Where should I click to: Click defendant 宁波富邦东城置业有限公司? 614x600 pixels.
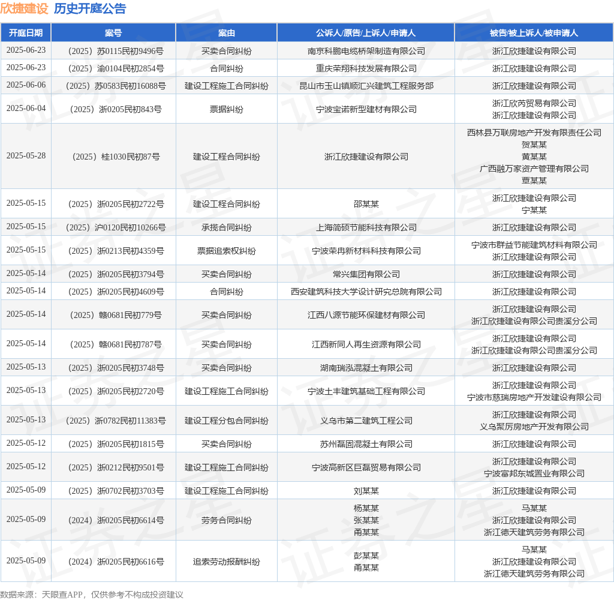pyautogui.click(x=534, y=473)
